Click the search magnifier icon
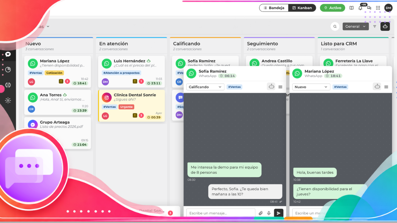Viewport: 397px width, 223px height. tap(335, 26)
